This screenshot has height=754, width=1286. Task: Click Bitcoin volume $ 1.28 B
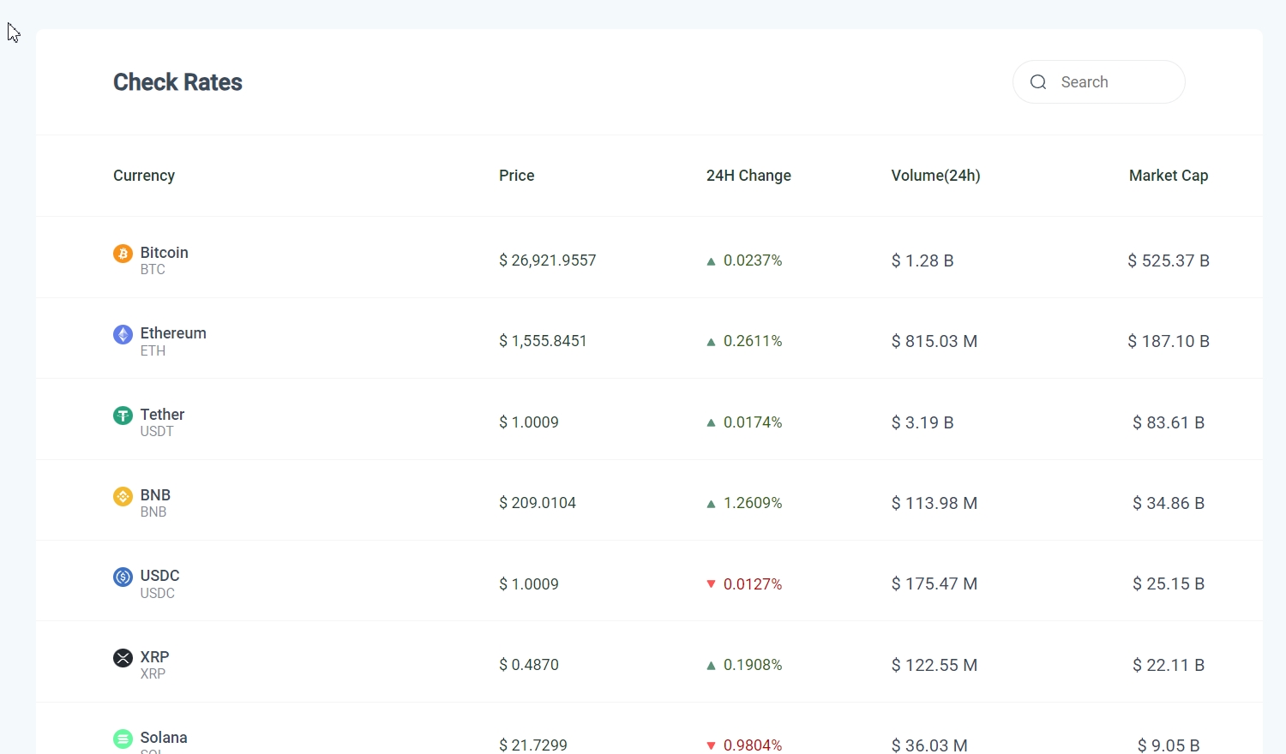(x=922, y=260)
